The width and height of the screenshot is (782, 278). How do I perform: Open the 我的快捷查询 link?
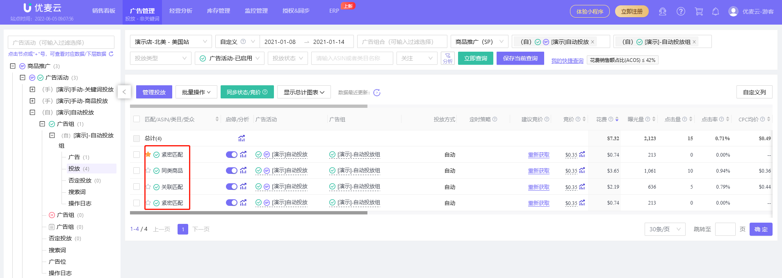tap(567, 61)
